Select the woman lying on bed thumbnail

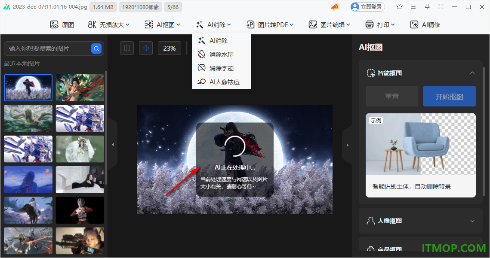click(80, 179)
